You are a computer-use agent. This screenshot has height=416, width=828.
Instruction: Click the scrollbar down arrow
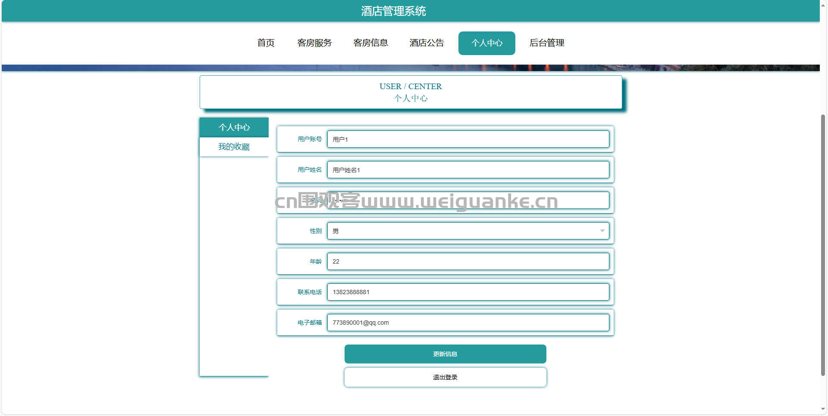click(823, 409)
